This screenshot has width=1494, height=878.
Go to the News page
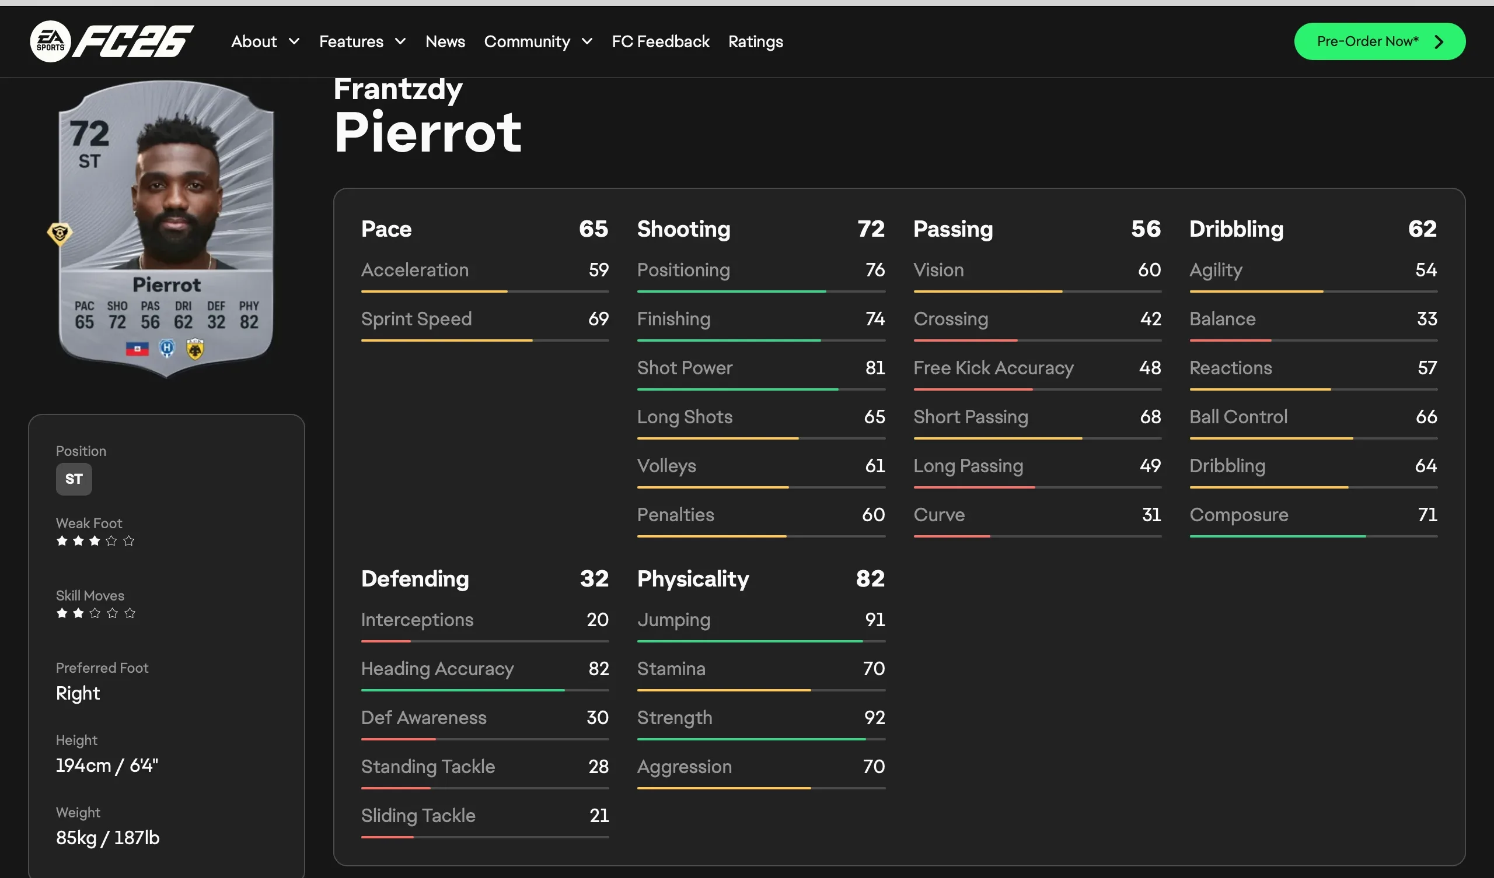445,41
